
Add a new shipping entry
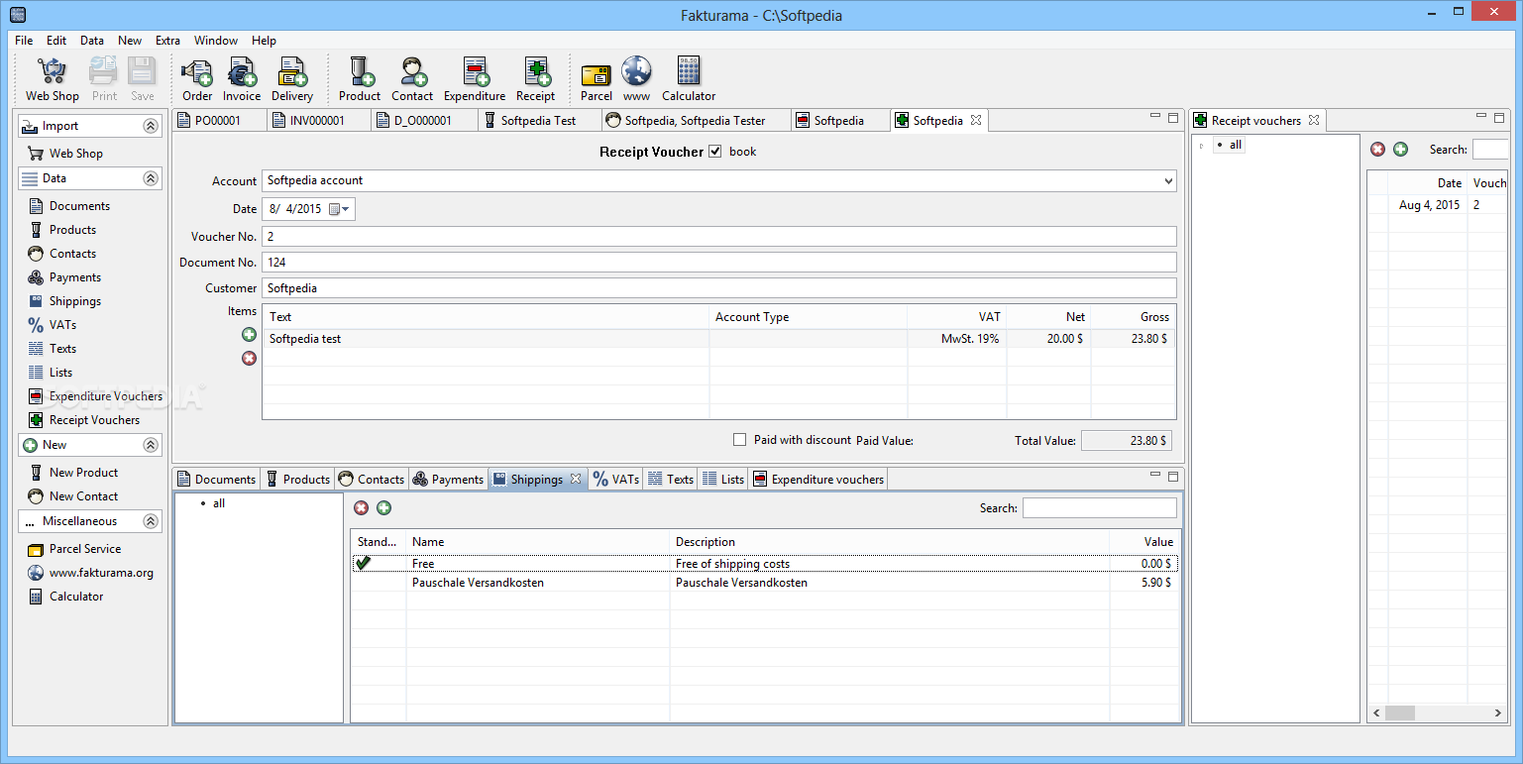(x=383, y=507)
